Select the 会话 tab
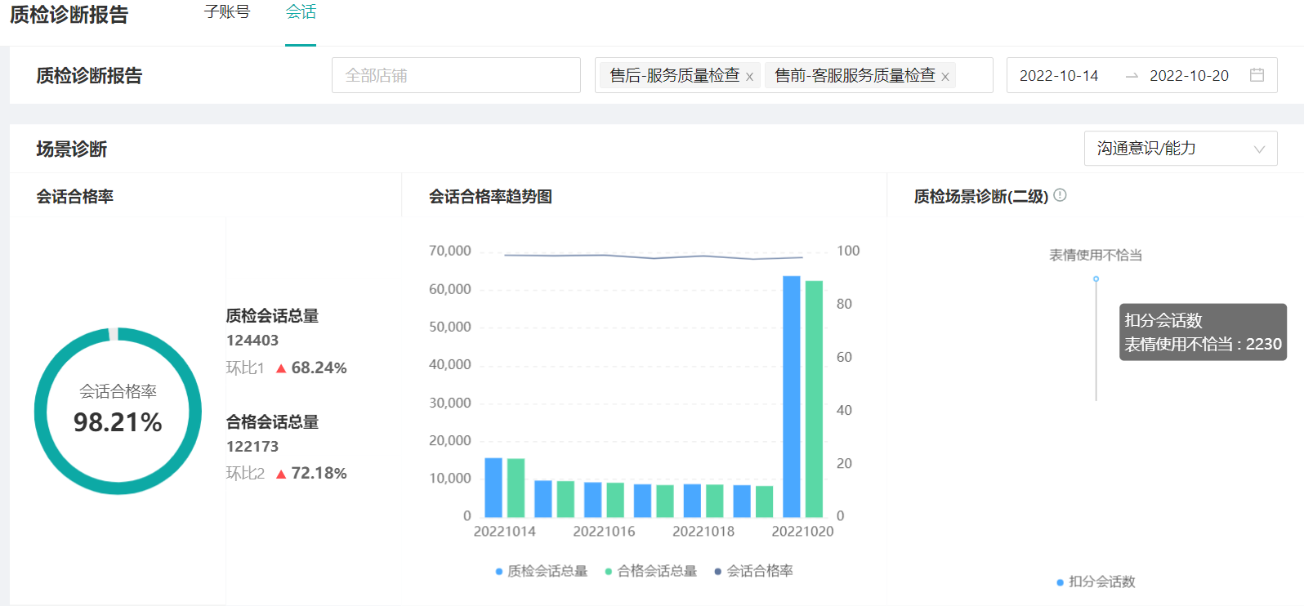Viewport: 1304px width, 606px height. pyautogui.click(x=301, y=12)
